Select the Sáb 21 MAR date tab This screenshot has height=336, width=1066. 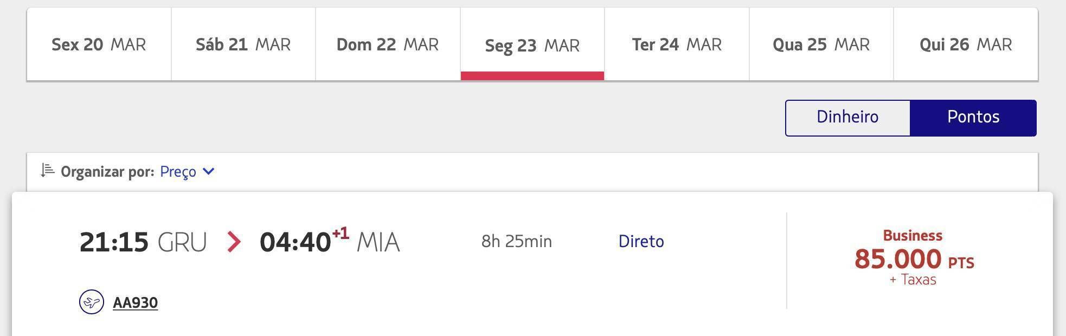243,44
